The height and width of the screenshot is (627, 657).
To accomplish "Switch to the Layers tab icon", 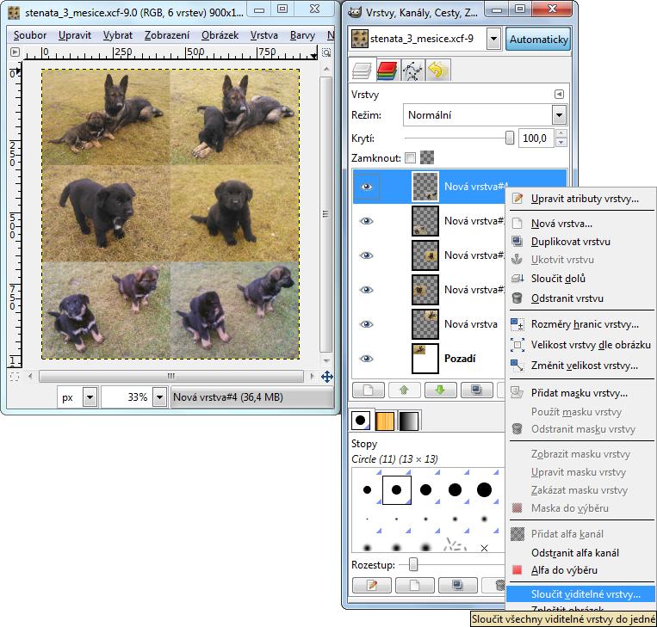I will pyautogui.click(x=362, y=70).
